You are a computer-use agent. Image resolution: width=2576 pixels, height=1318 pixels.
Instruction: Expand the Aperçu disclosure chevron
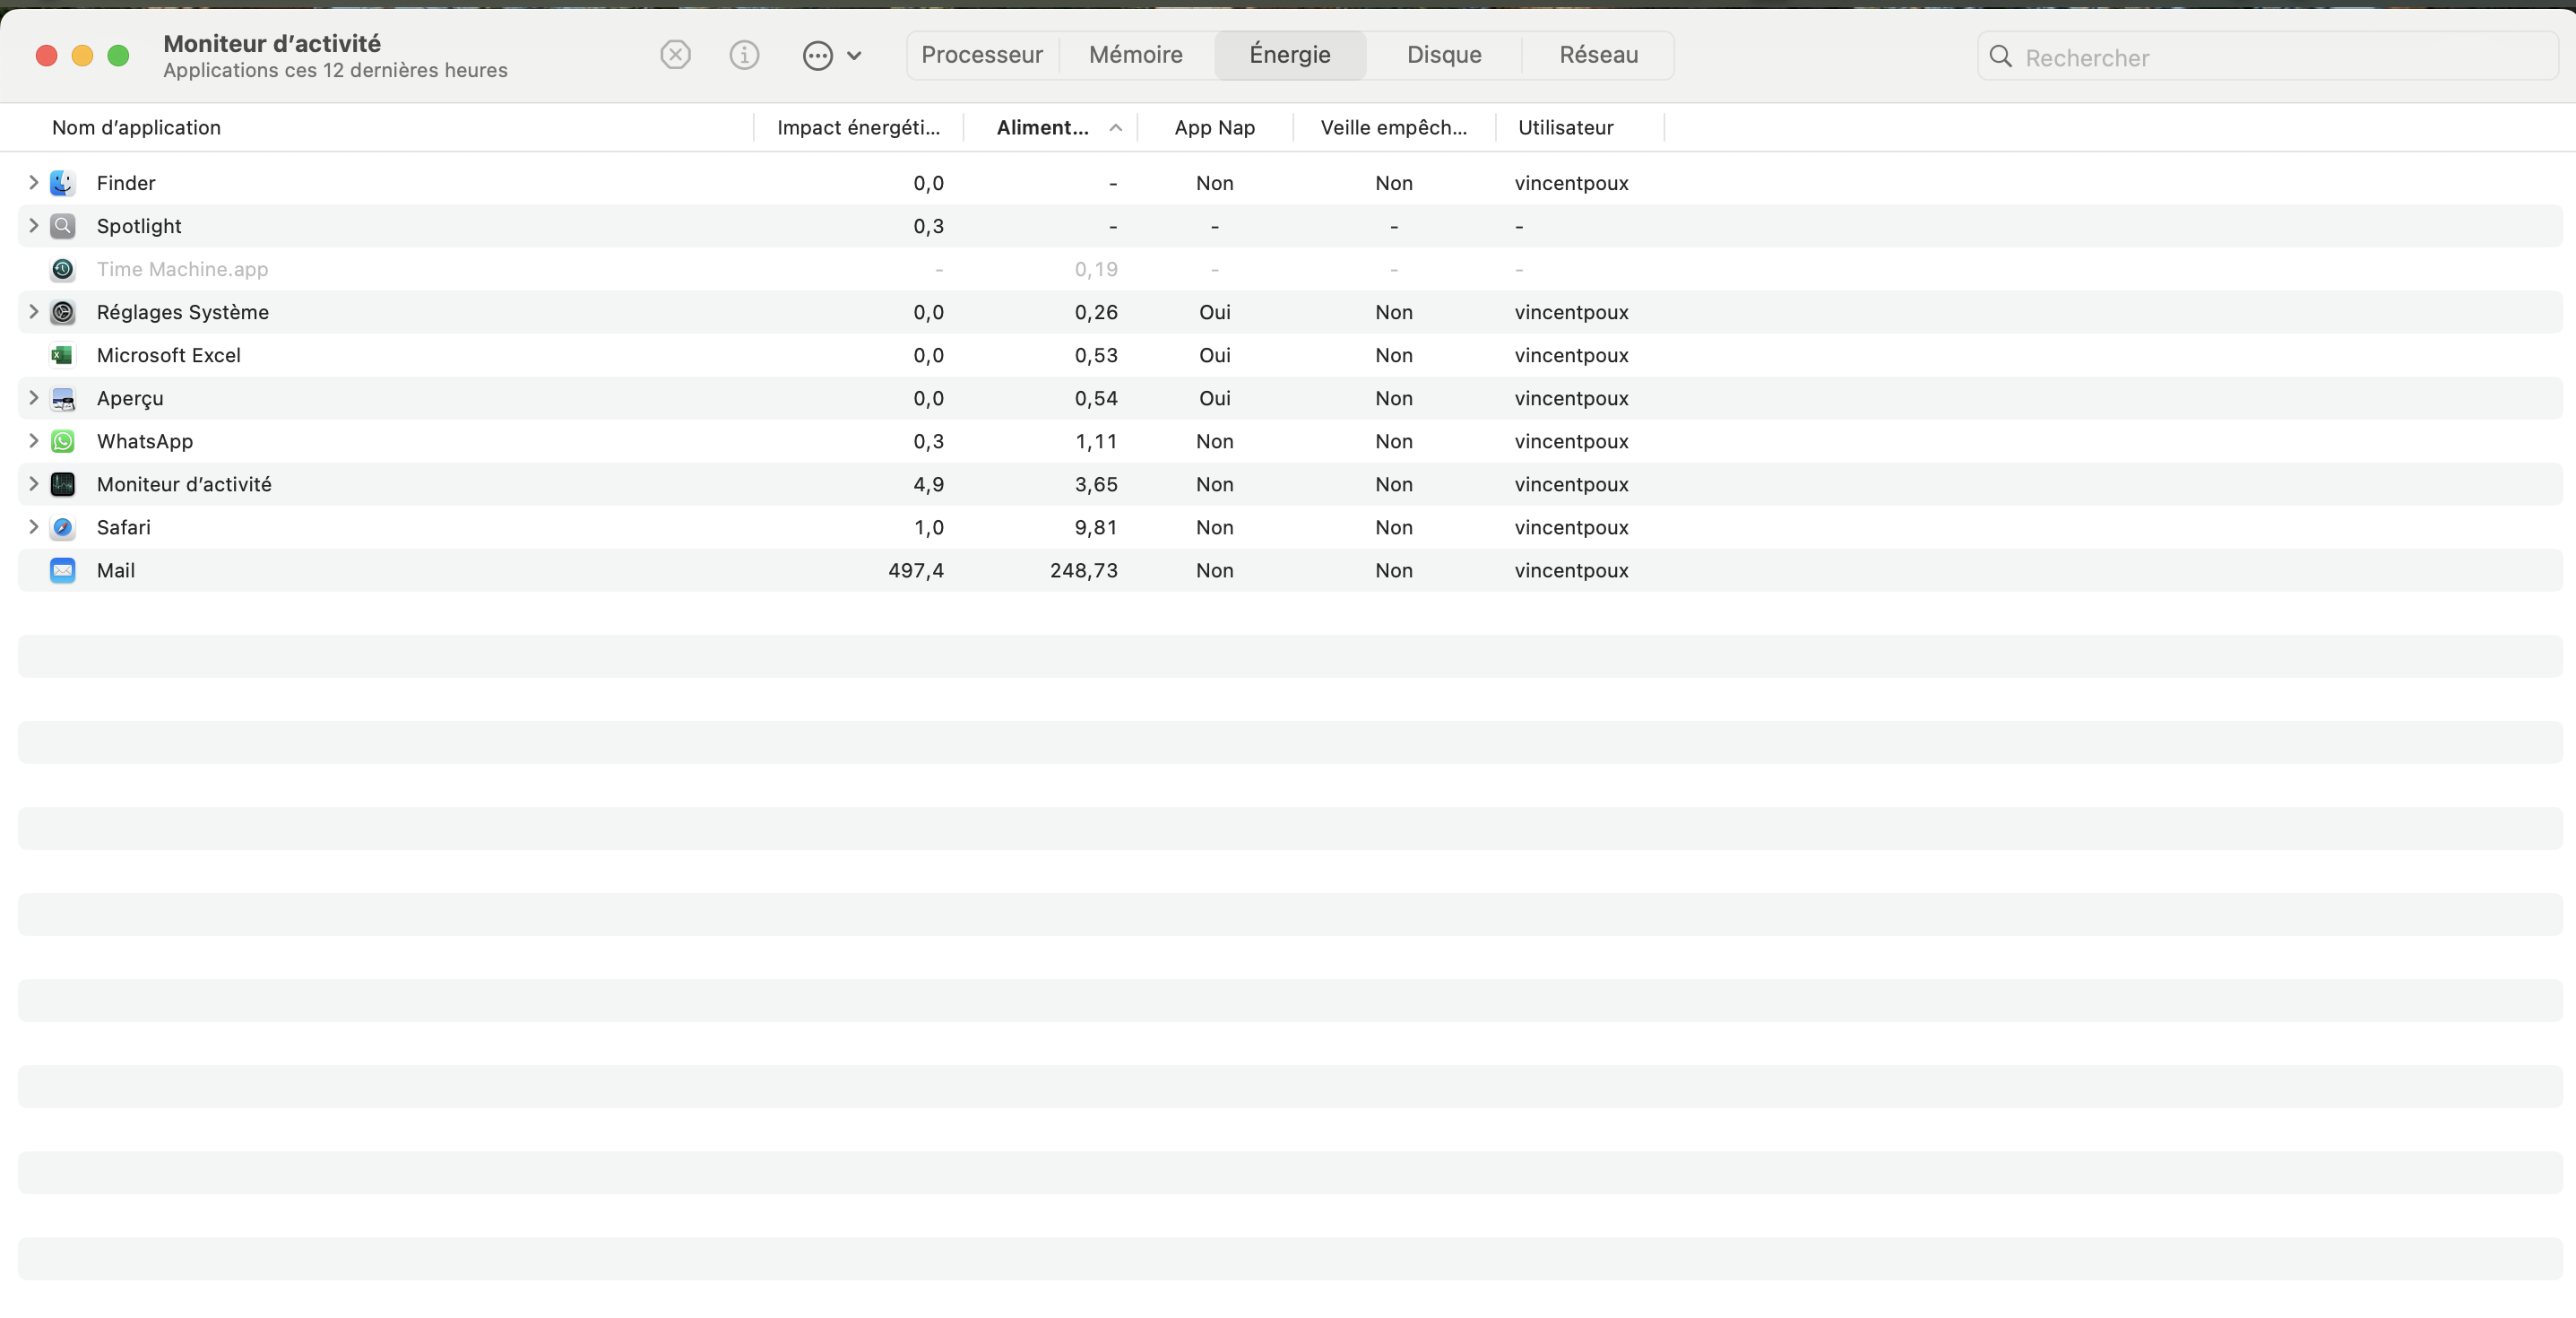33,398
